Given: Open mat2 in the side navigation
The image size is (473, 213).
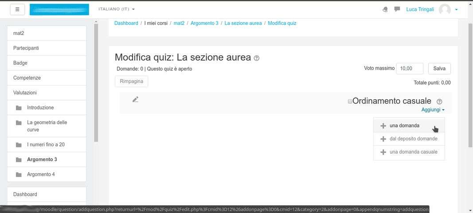Looking at the screenshot, I should pos(47,33).
